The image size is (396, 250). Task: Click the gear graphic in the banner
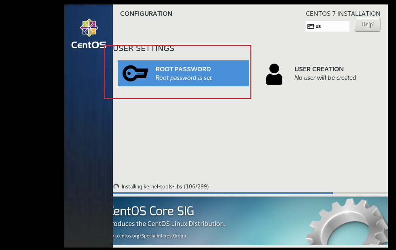click(x=347, y=222)
